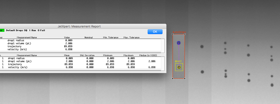
Task: Select the drop1 volume (pL) row in upper table
Action: pos(80,43)
